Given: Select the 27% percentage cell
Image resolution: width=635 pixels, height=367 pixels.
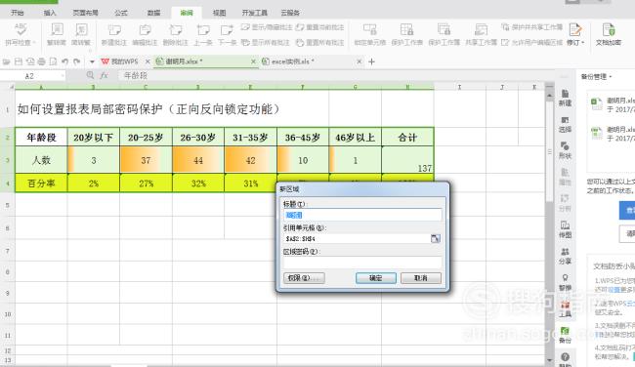Looking at the screenshot, I should [146, 183].
